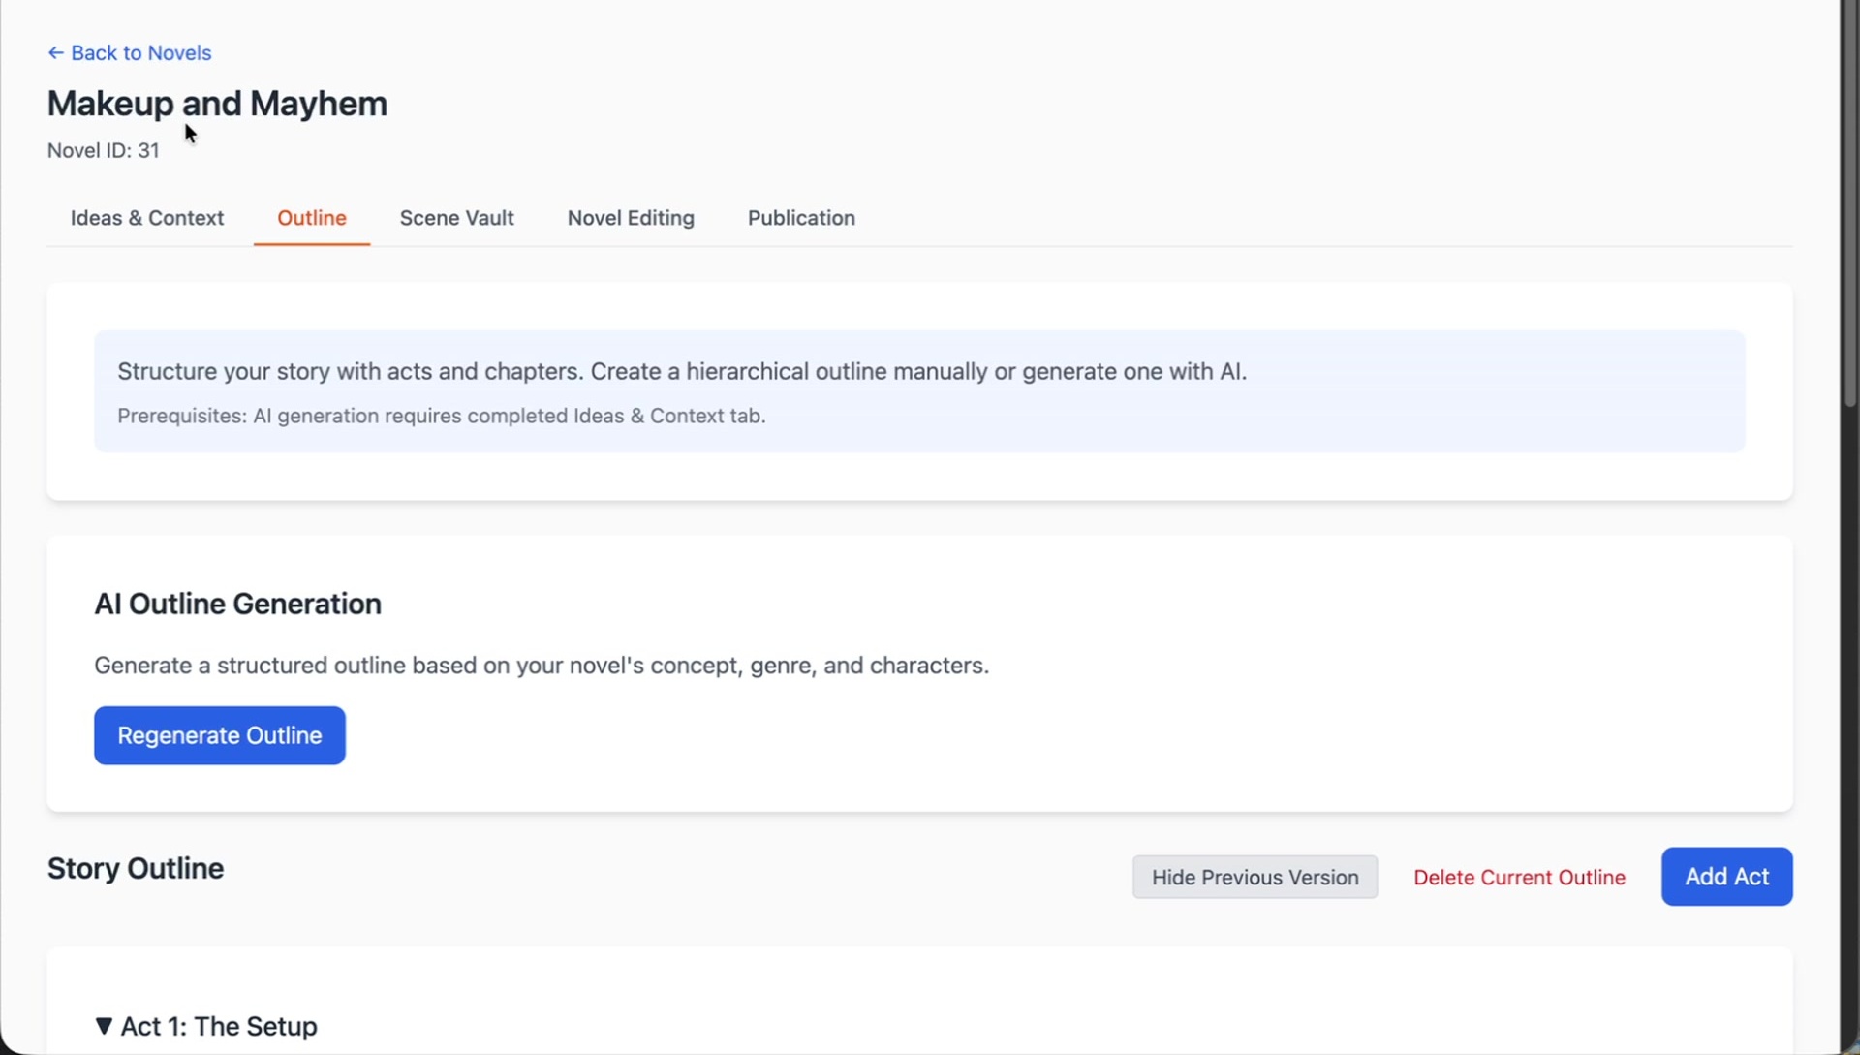Switch to the Novel Editing tab

630,218
